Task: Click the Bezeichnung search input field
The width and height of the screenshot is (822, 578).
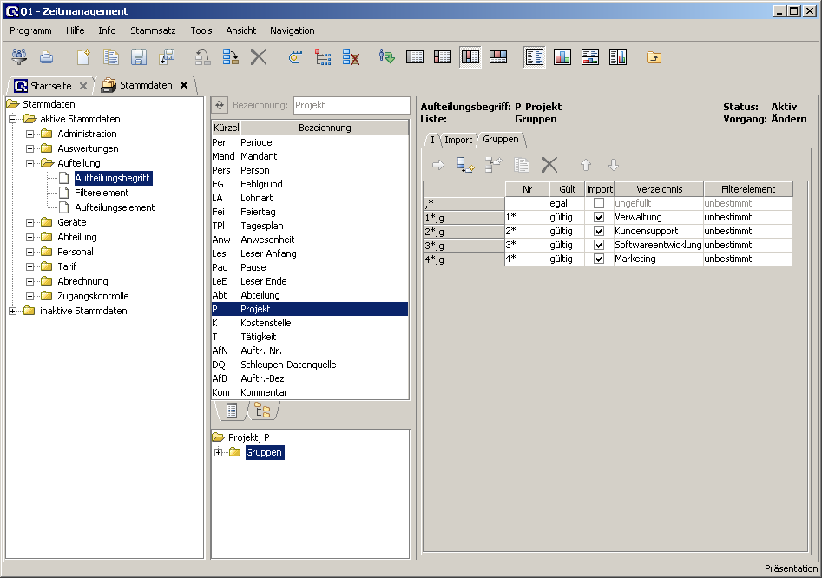Action: coord(351,105)
